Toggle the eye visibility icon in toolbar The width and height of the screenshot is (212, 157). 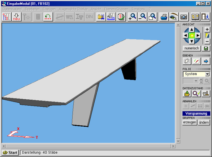pos(174,17)
